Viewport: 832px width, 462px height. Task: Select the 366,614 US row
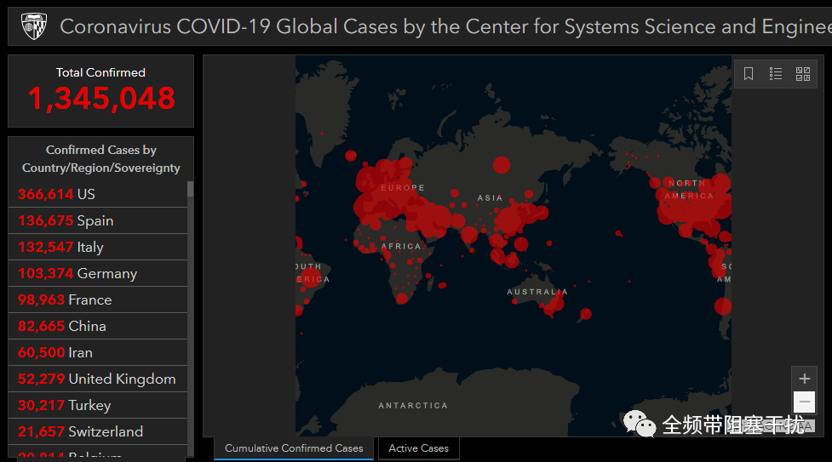pos(98,194)
